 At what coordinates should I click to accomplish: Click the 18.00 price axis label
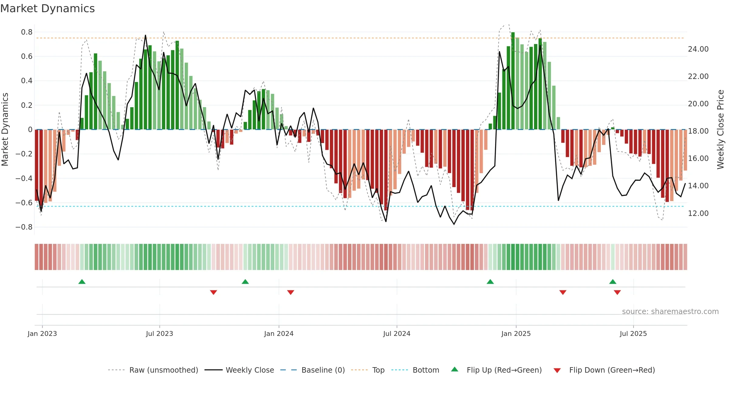698,131
